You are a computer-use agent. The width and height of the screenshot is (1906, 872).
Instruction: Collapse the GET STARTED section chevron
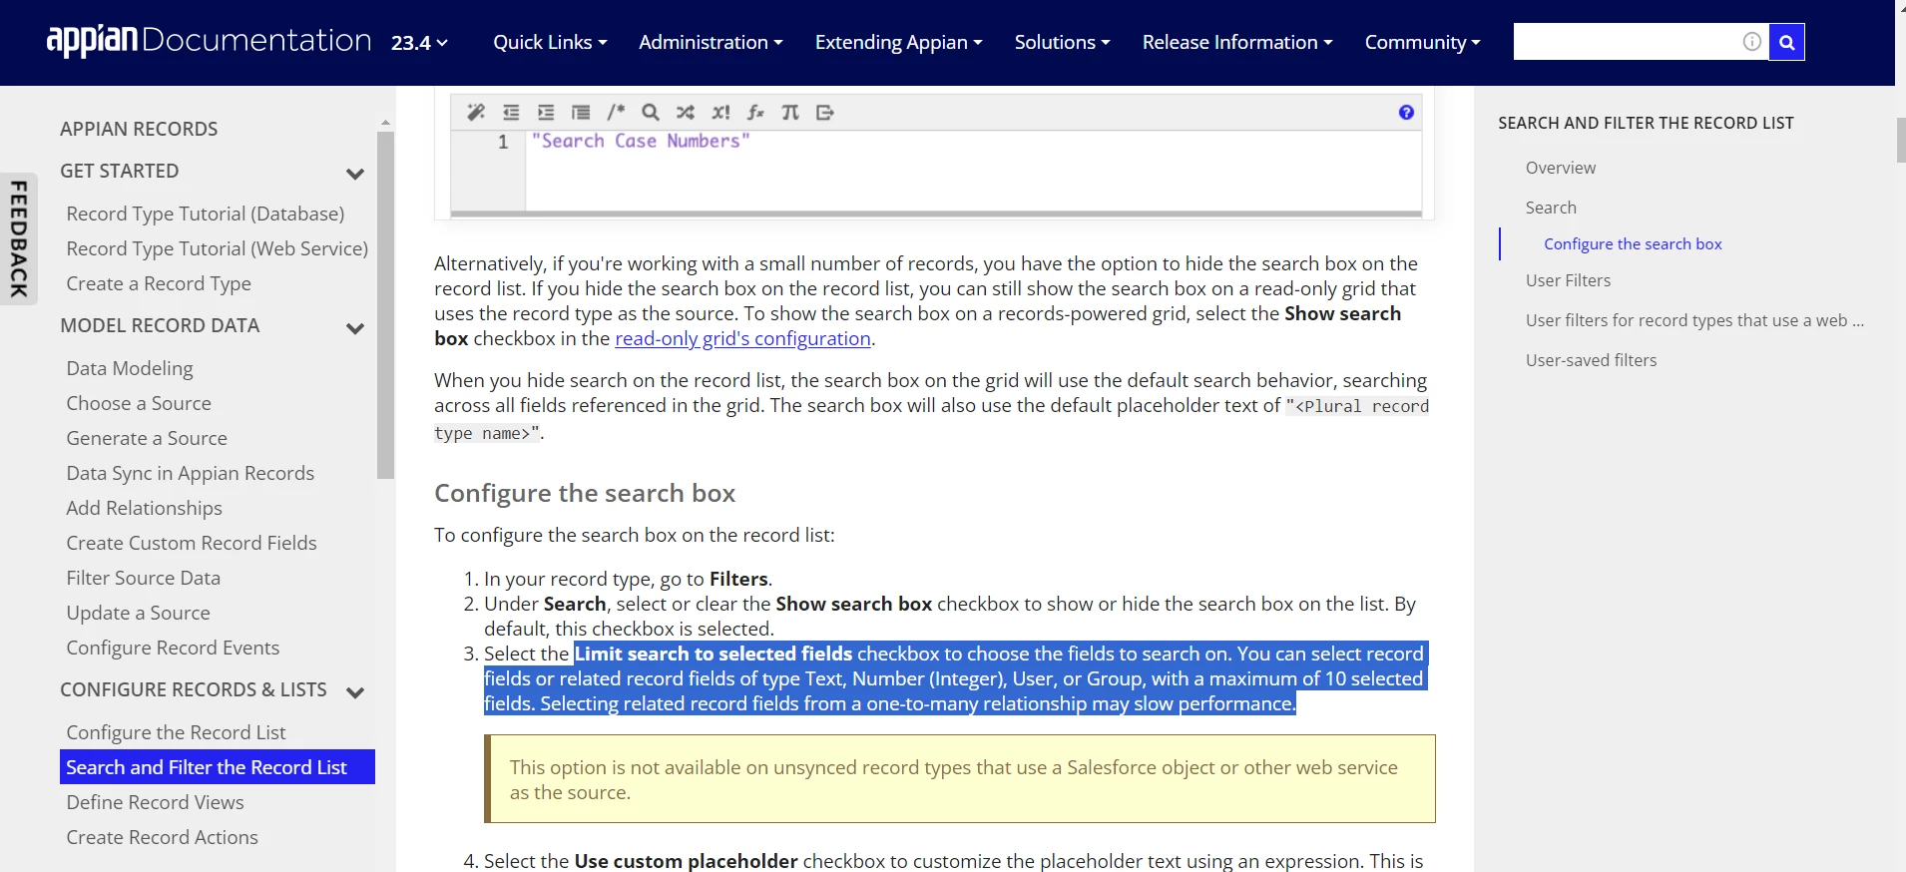pos(354,174)
